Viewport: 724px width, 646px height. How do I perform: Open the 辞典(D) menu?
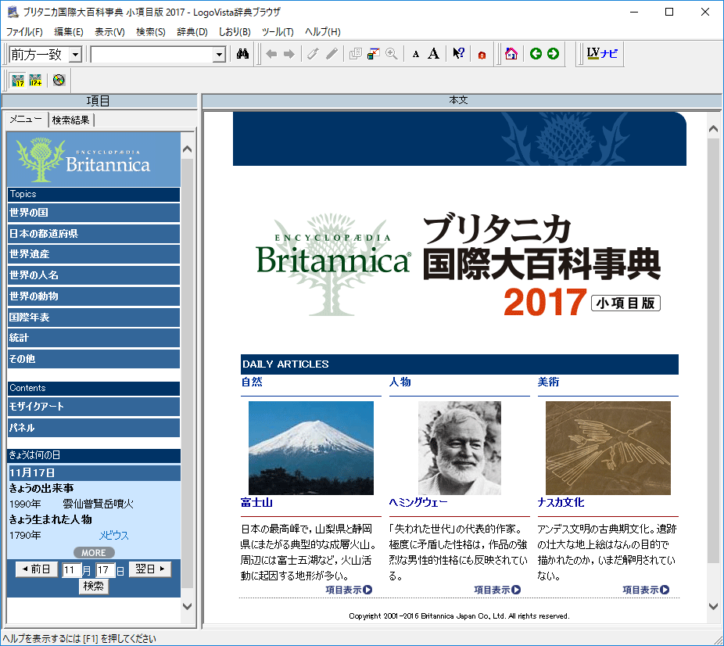192,32
